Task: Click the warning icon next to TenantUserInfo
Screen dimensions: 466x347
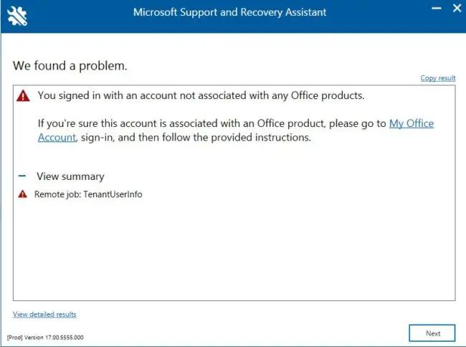Action: tap(23, 194)
